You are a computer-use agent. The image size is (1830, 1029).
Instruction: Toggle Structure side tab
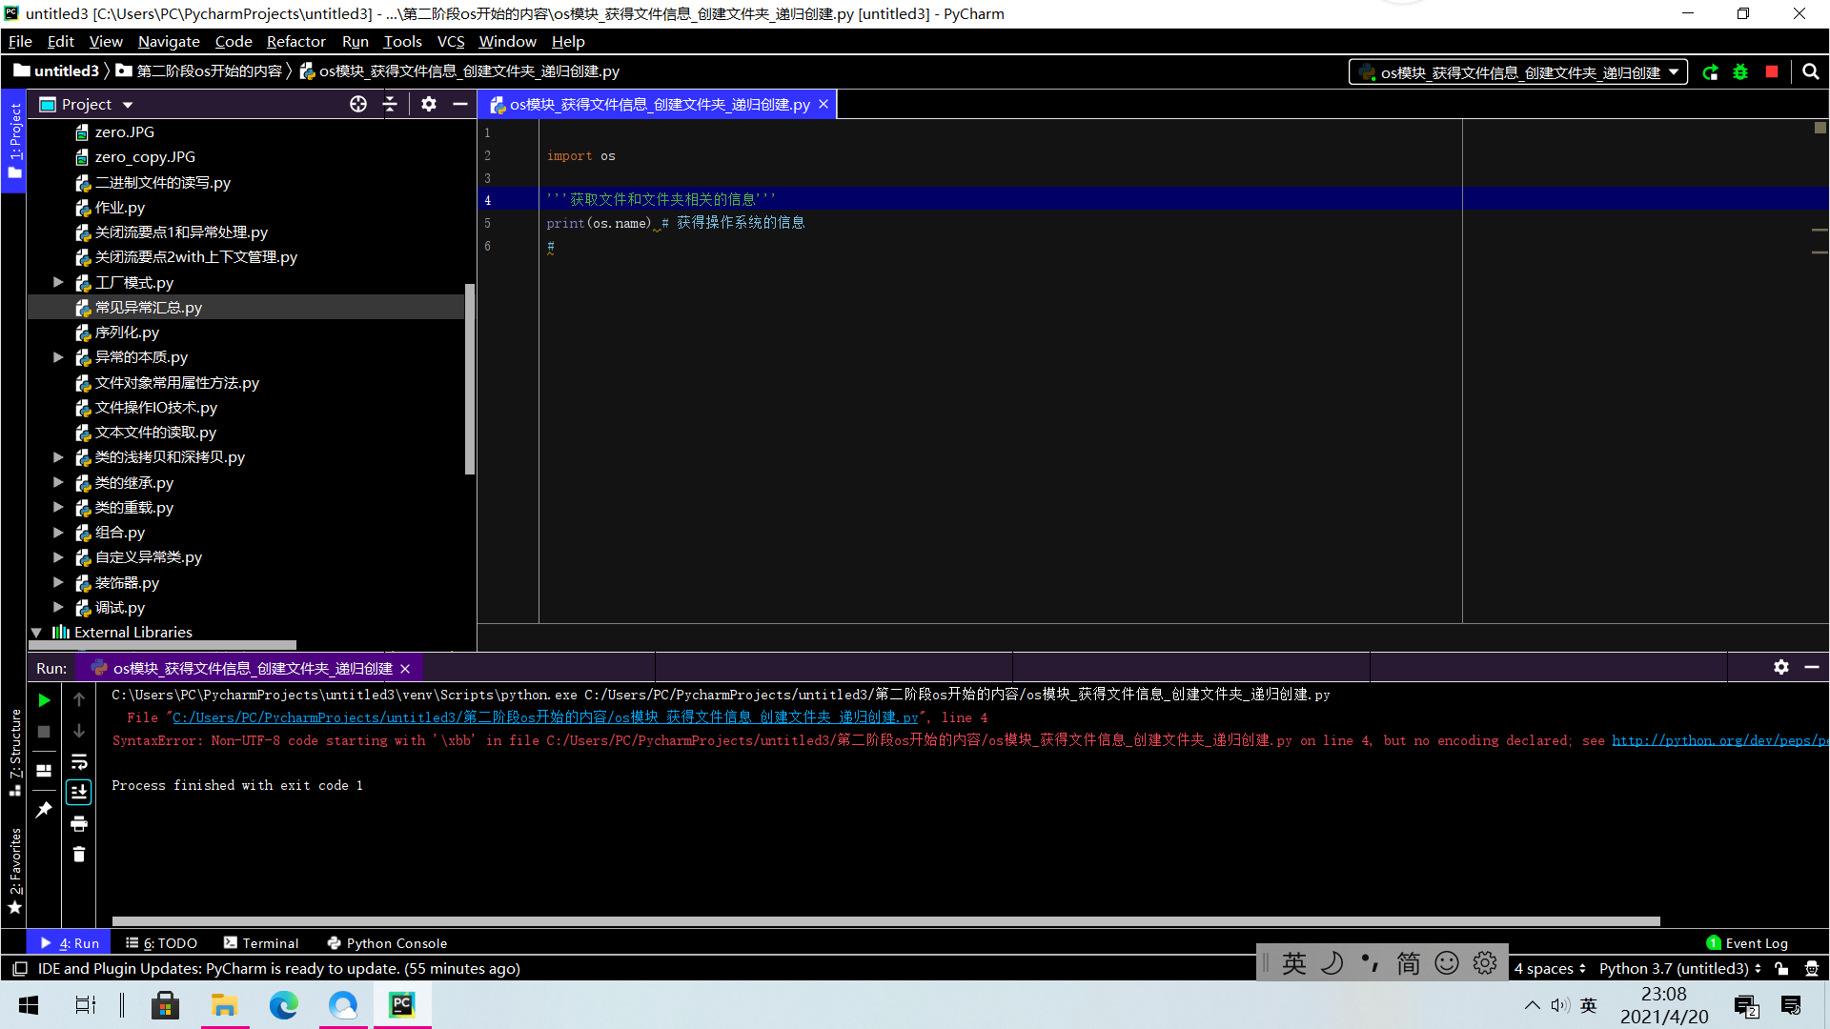coord(14,753)
